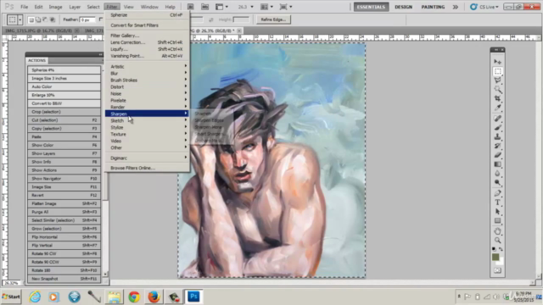The image size is (543, 305).
Task: Choose Subtract from selection mode
Action: (45, 19)
